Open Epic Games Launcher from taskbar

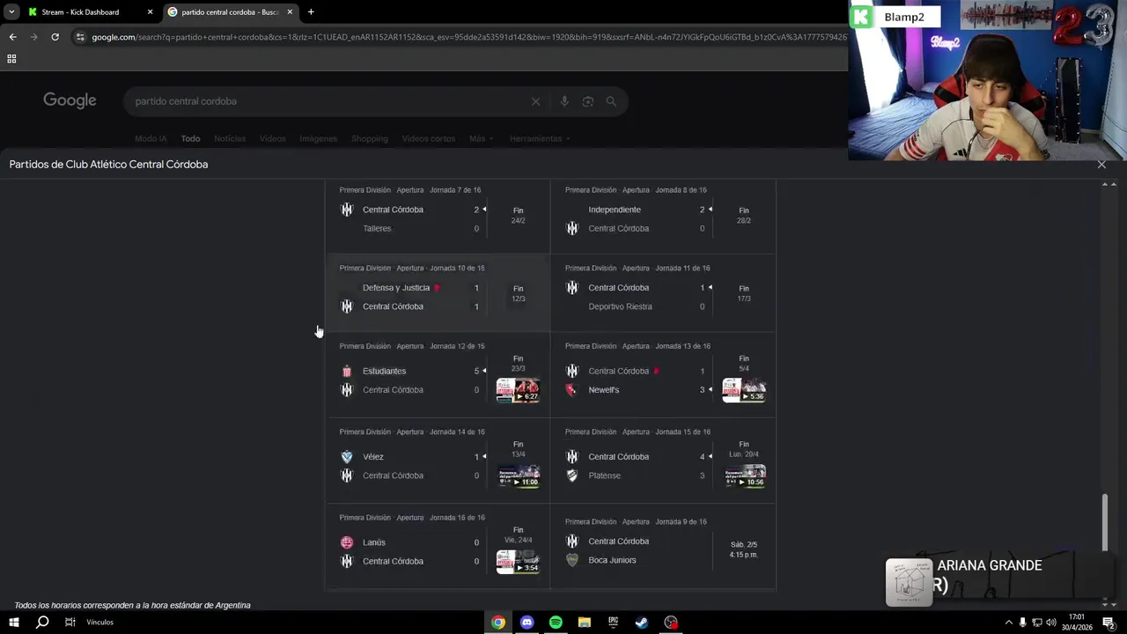point(613,623)
